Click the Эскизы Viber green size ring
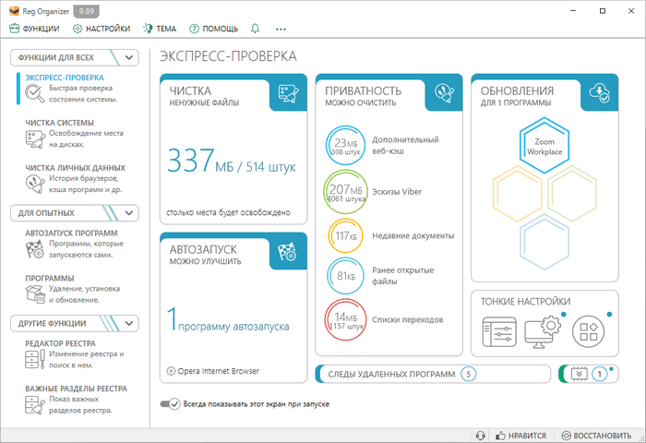Image resolution: width=646 pixels, height=443 pixels. point(346,192)
